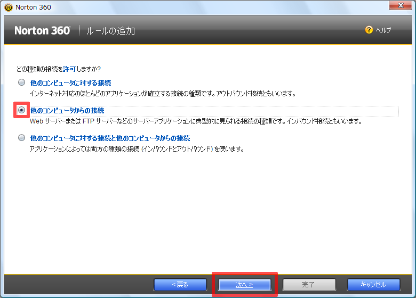
Task: Click the 他のコンピュータからの接続 label text
Action: (67, 110)
